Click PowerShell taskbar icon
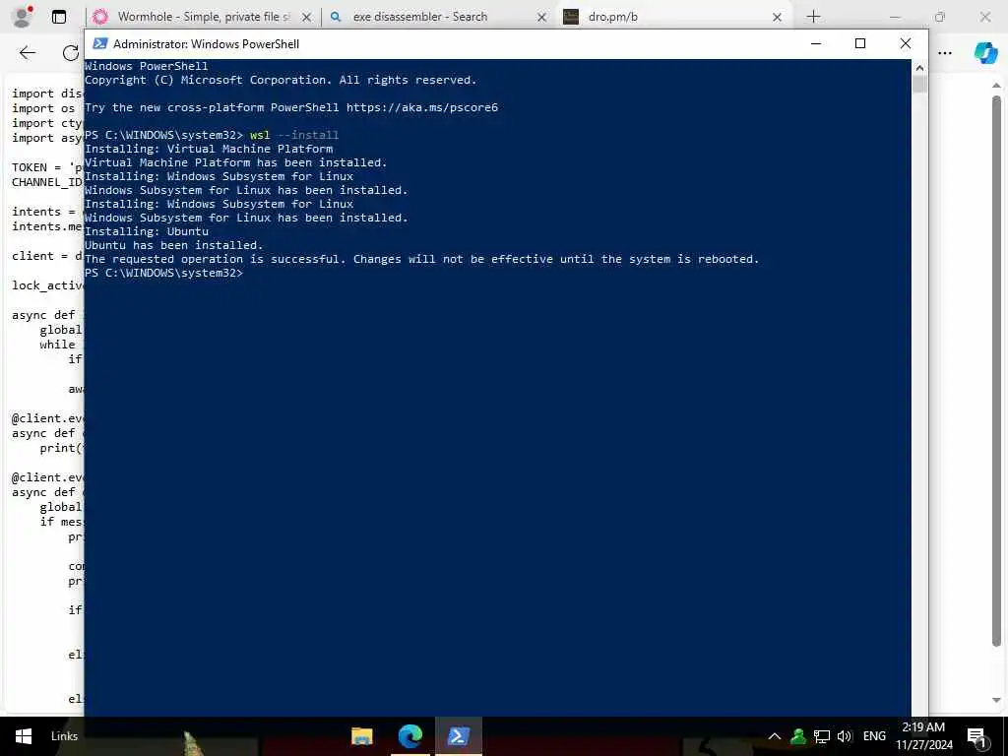 click(459, 736)
